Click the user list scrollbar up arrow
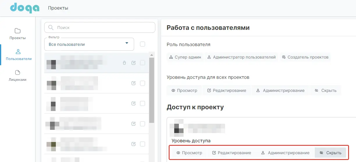The height and width of the screenshot is (162, 356). coord(152,55)
